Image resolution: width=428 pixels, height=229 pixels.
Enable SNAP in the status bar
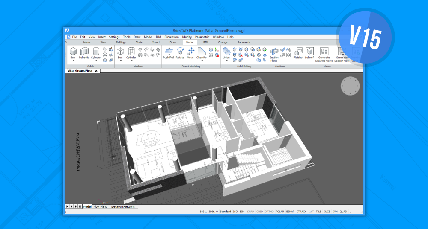[250, 212]
